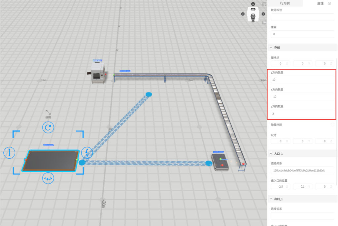Click the diagonal scale arrow edit handle
Image resolution: width=338 pixels, height=226 pixels.
[48, 112]
